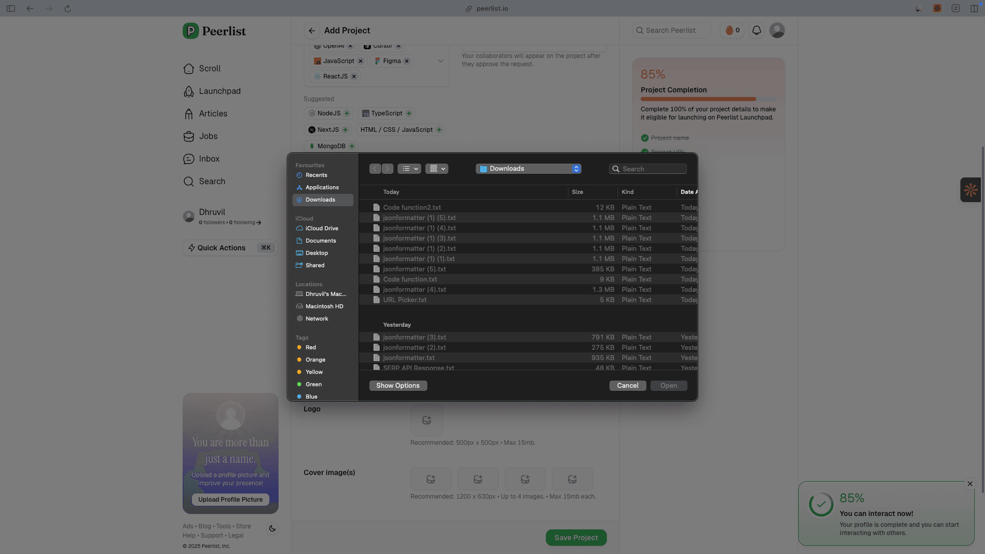Click the notifications bell icon

tap(756, 30)
